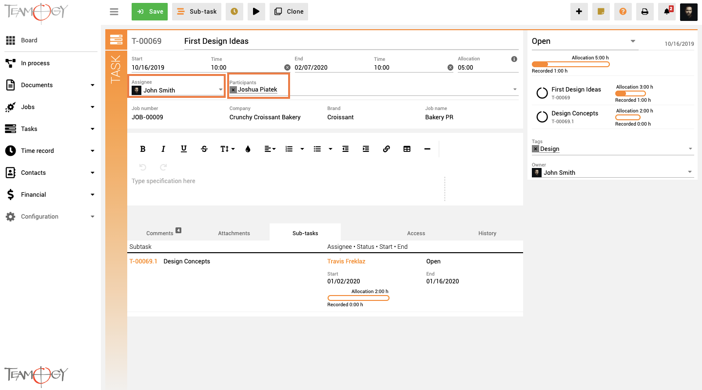Image resolution: width=702 pixels, height=390 pixels.
Task: Switch to the Access tab
Action: [x=416, y=233]
